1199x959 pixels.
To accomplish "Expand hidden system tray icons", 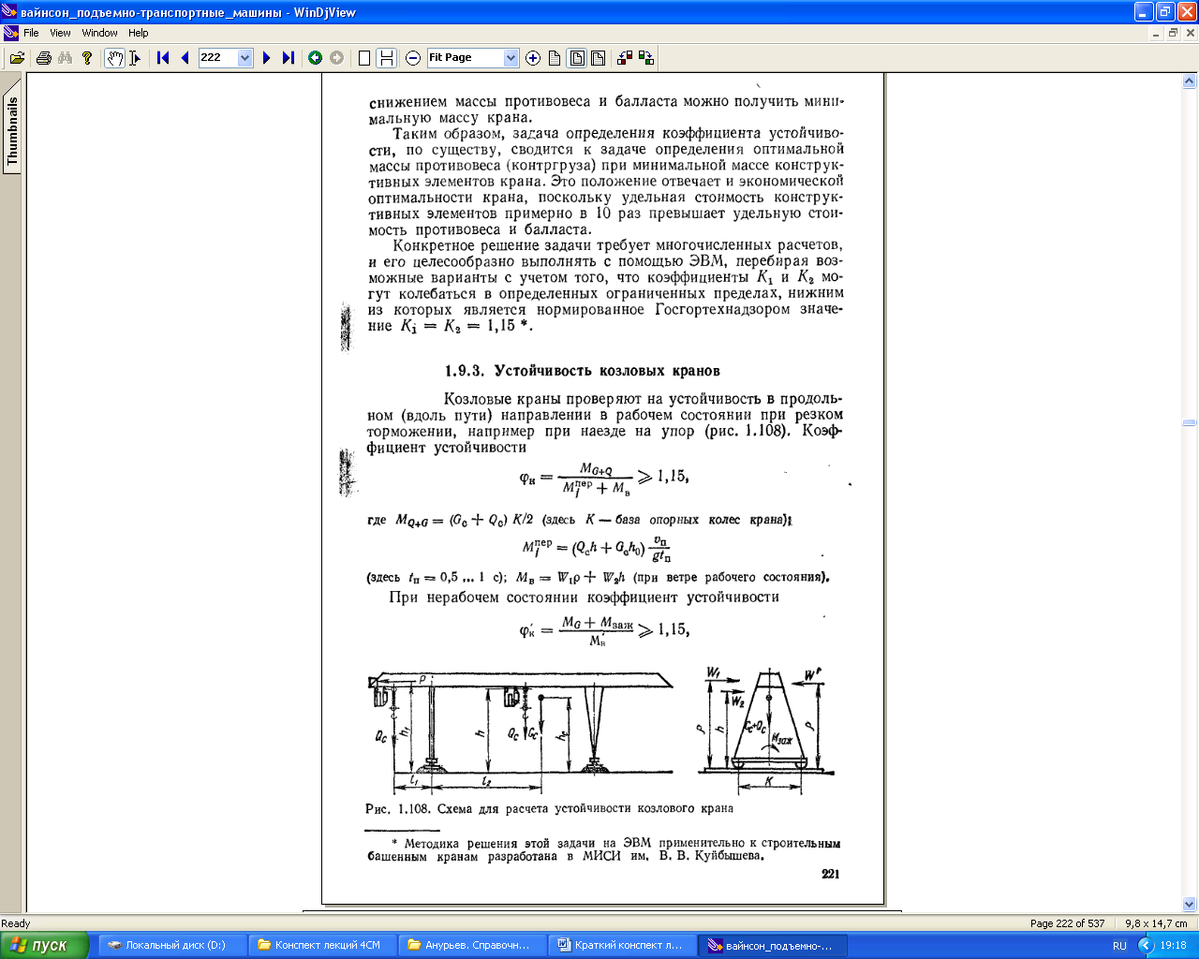I will 1146,946.
